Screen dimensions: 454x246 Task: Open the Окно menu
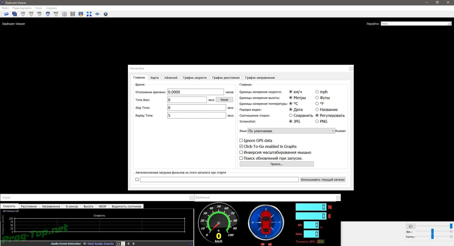click(x=39, y=8)
